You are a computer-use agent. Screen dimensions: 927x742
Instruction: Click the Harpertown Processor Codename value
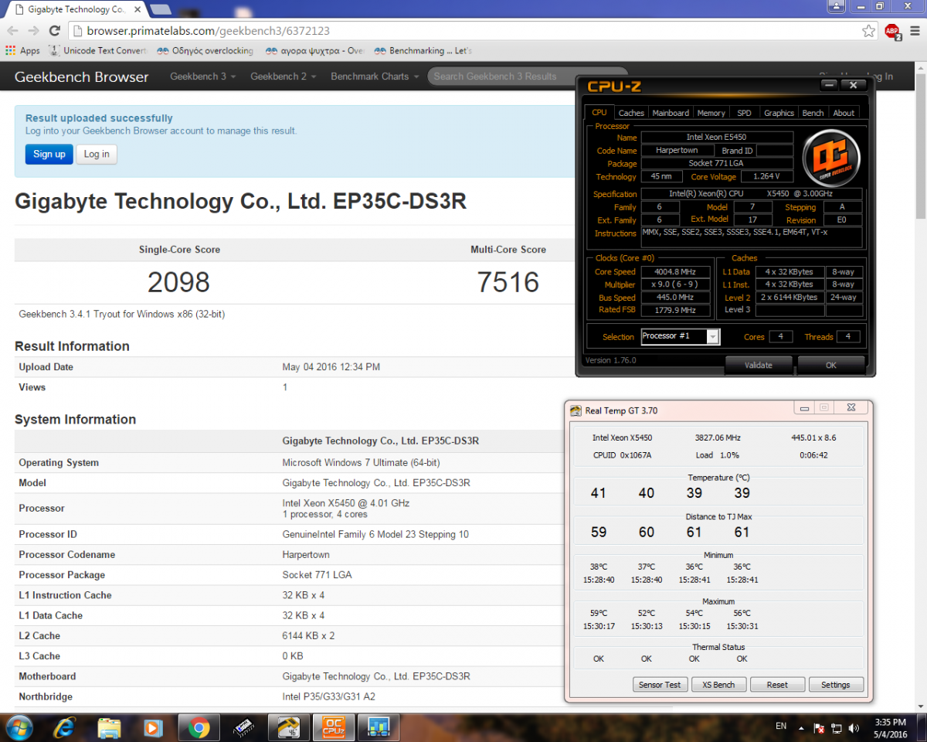(307, 555)
